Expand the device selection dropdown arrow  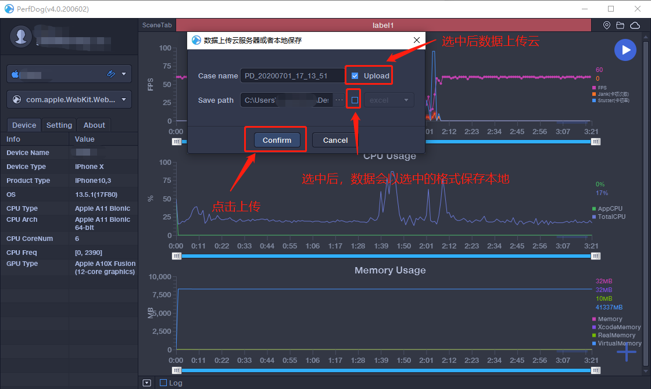124,74
